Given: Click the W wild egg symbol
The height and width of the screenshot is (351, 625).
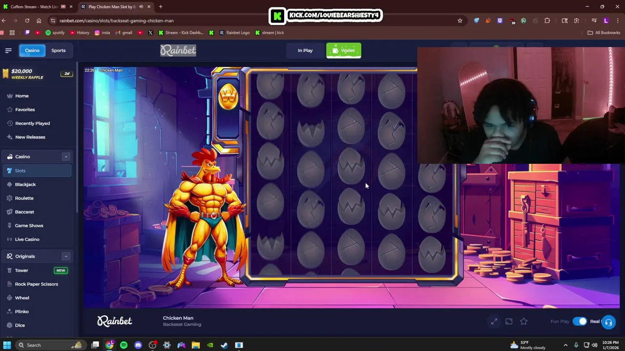Looking at the screenshot, I should point(228,96).
